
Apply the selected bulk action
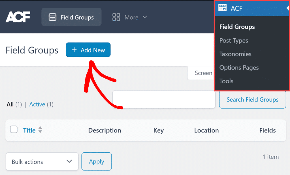tap(96, 161)
